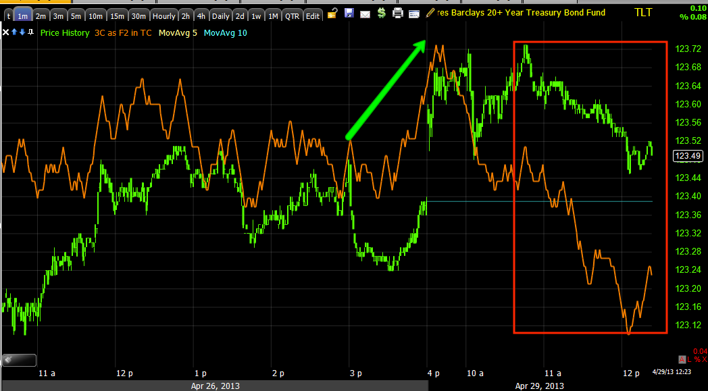Select the 2h timeframe tab
Screen dimensions: 708x391
pos(186,16)
